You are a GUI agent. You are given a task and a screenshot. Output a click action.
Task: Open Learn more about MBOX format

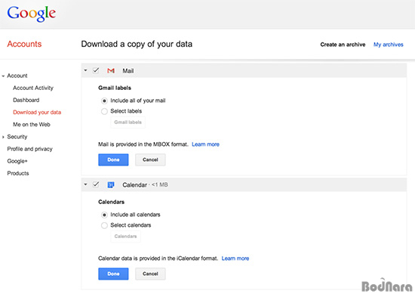[206, 144]
